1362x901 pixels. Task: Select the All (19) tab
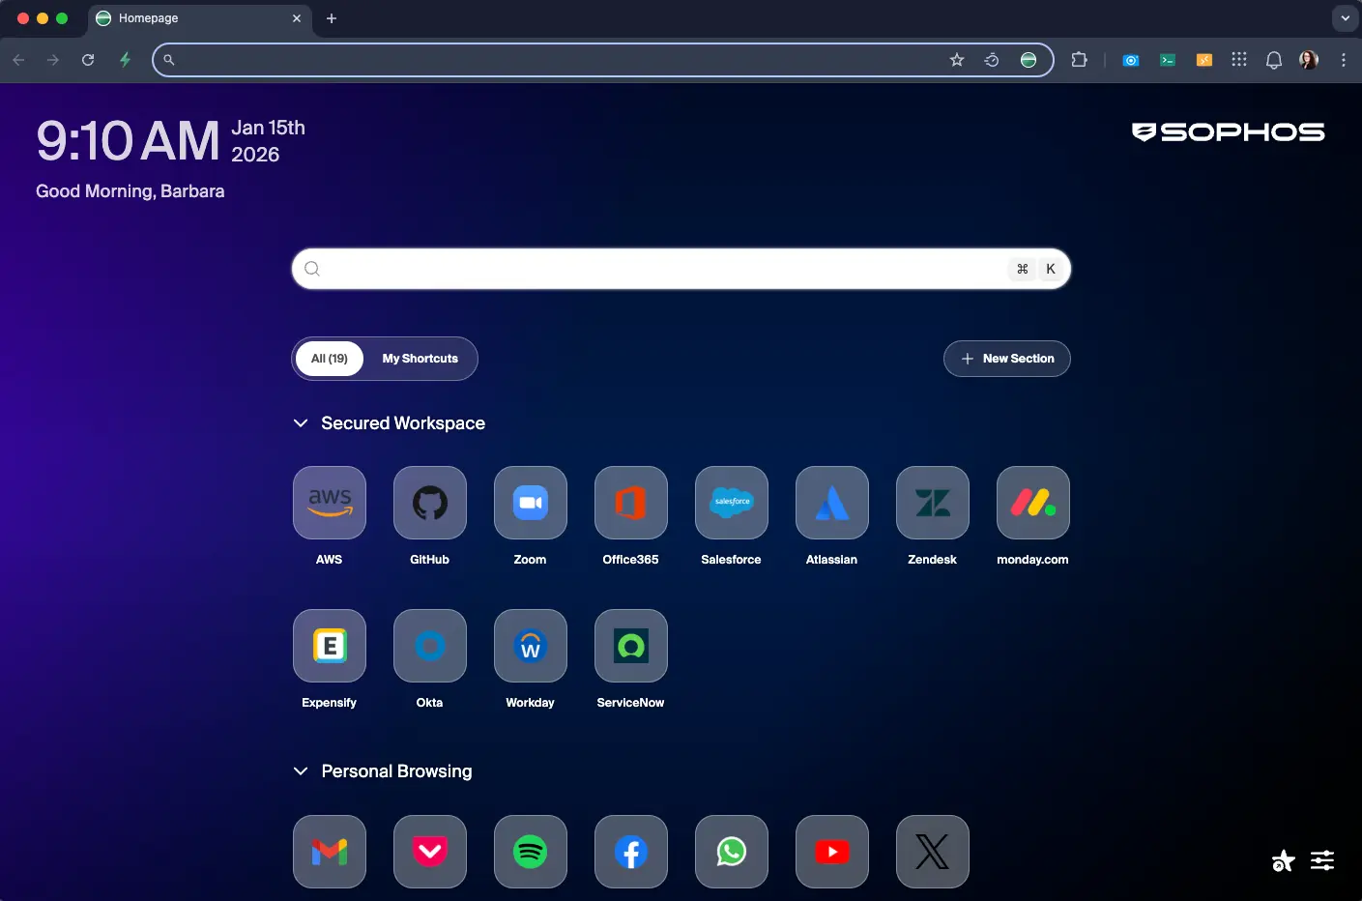point(330,359)
